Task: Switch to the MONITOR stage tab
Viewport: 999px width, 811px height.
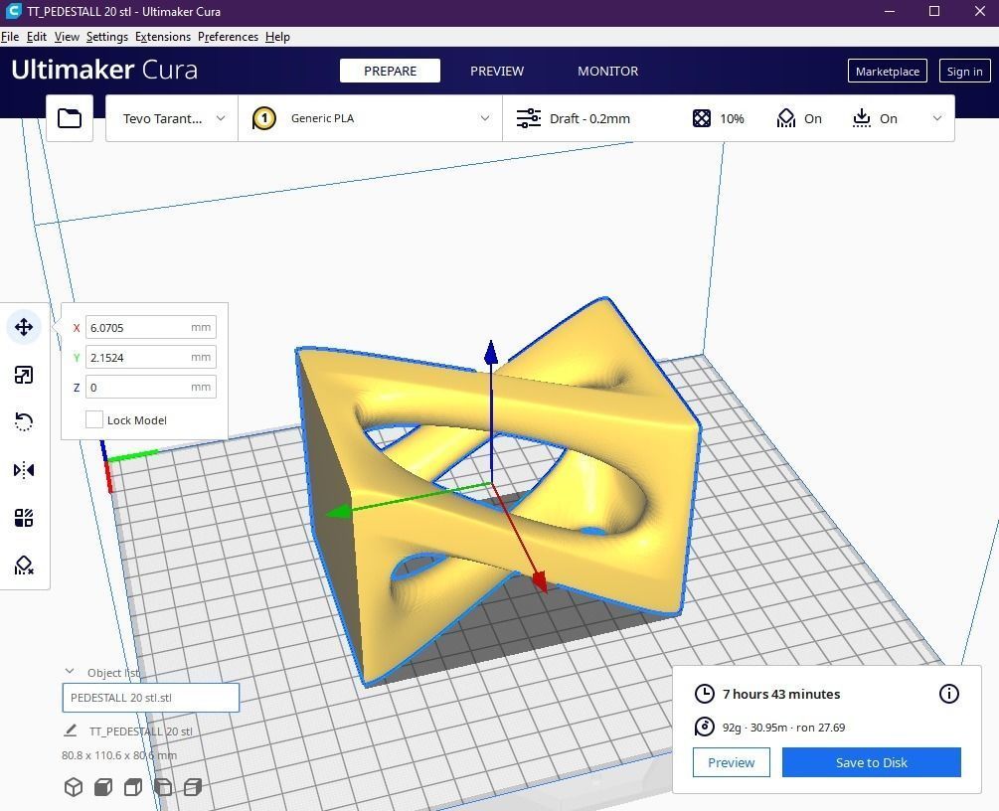Action: pos(607,71)
